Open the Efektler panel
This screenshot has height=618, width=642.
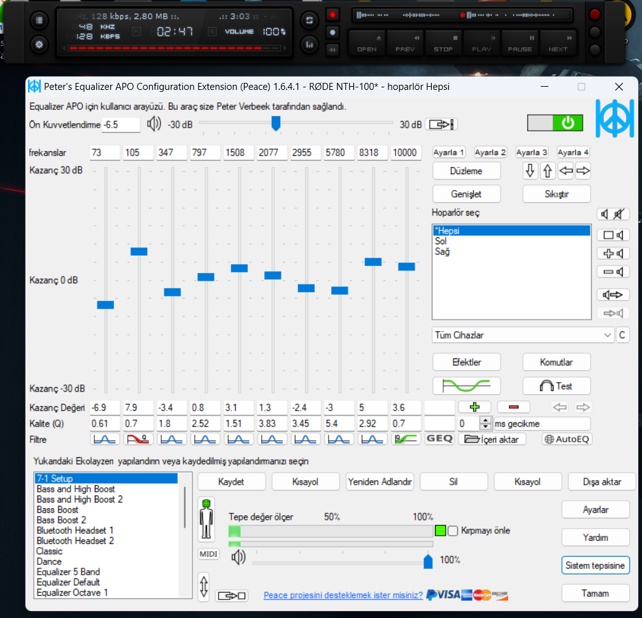pos(466,362)
